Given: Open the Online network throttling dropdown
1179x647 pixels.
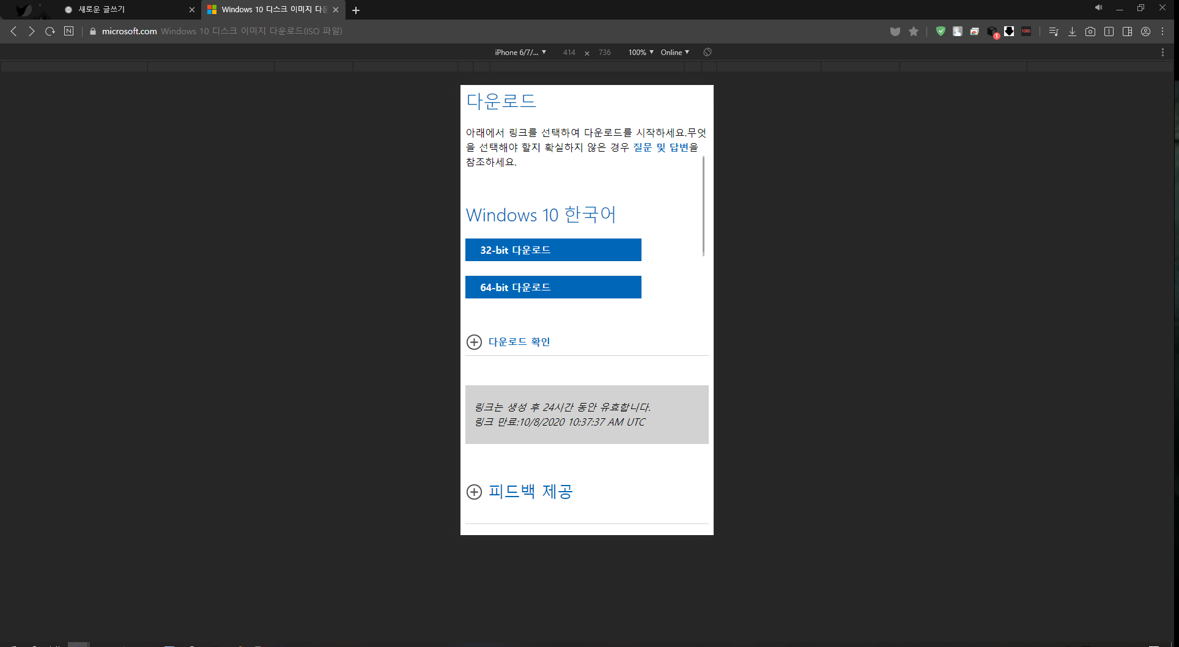Looking at the screenshot, I should tap(675, 53).
